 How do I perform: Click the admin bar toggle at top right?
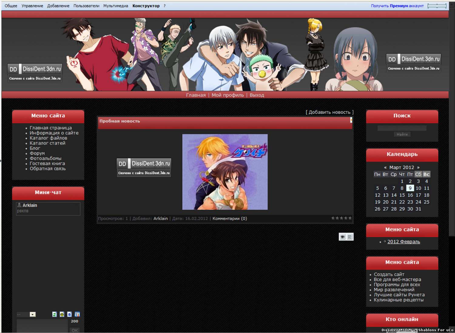click(x=437, y=6)
